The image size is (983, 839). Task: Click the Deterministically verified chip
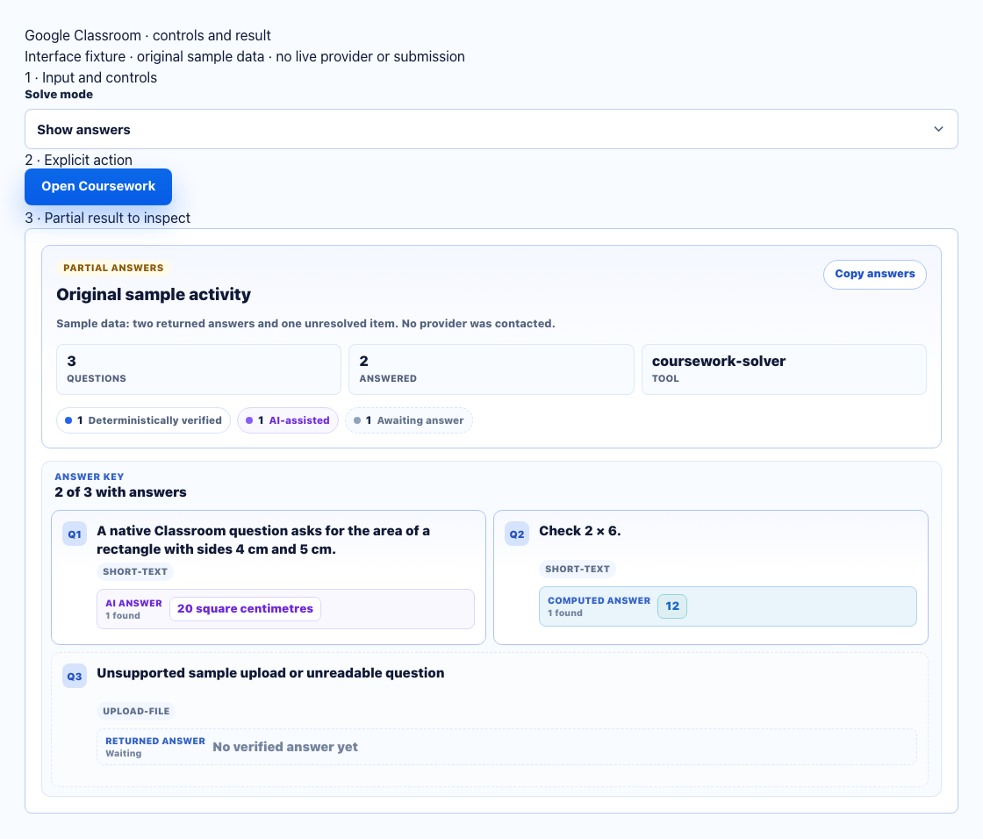pos(144,420)
